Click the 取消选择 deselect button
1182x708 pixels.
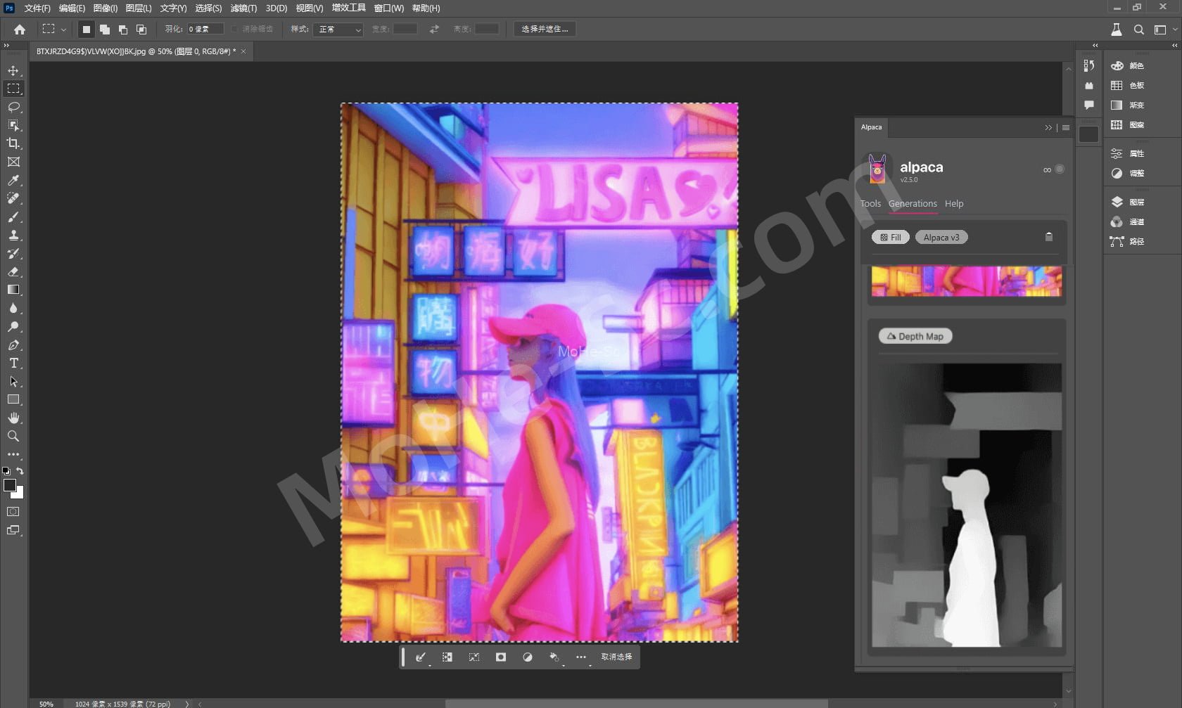tap(616, 657)
